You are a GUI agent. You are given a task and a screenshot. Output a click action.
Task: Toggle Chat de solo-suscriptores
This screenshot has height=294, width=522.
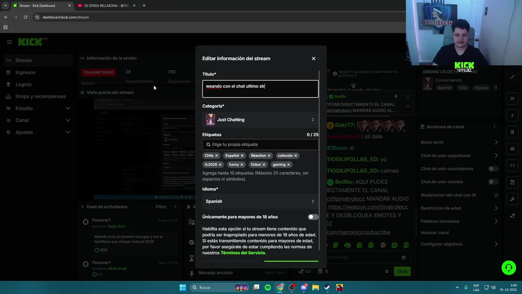(x=493, y=169)
